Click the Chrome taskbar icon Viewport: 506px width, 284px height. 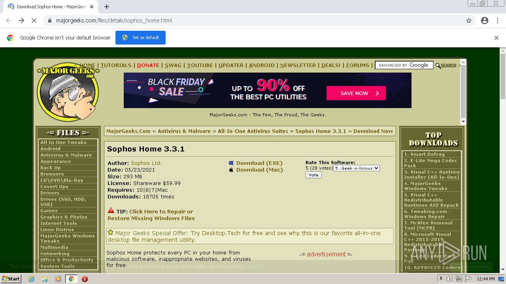[x=72, y=279]
